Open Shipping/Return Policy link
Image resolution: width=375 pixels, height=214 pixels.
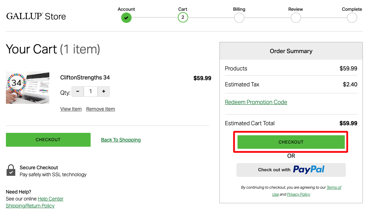pos(30,206)
